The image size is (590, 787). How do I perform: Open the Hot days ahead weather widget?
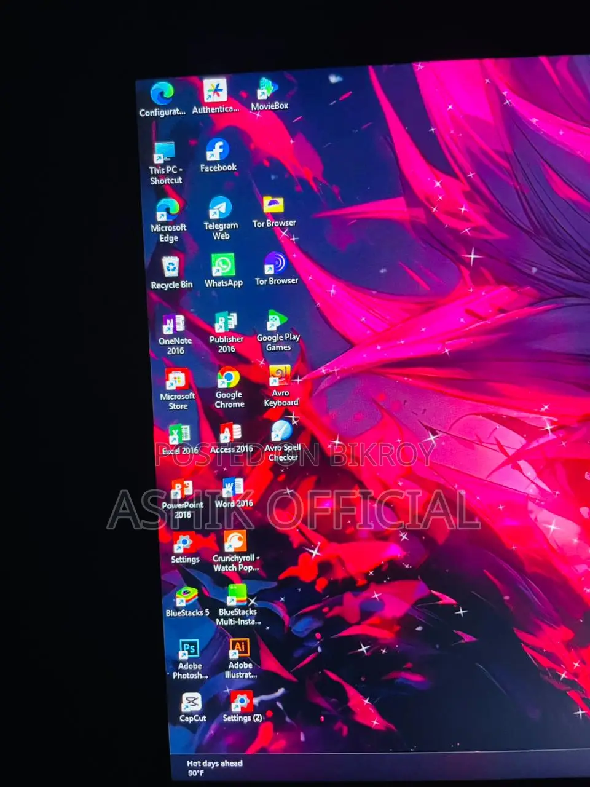tap(214, 768)
